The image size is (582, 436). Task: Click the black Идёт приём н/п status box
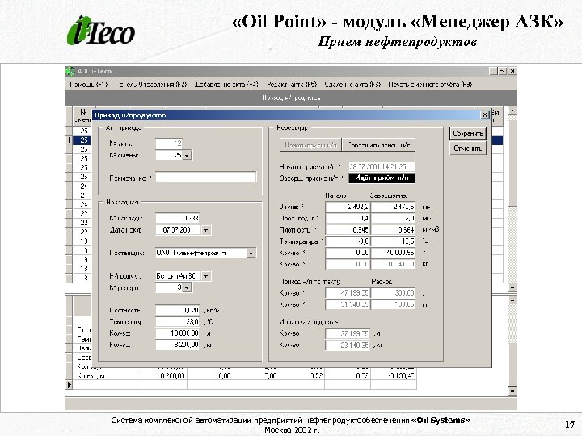click(x=382, y=178)
